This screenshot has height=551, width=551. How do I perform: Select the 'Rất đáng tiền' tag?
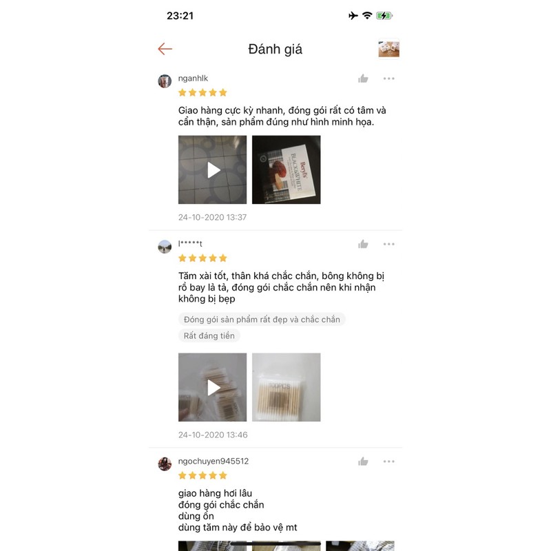pos(209,335)
